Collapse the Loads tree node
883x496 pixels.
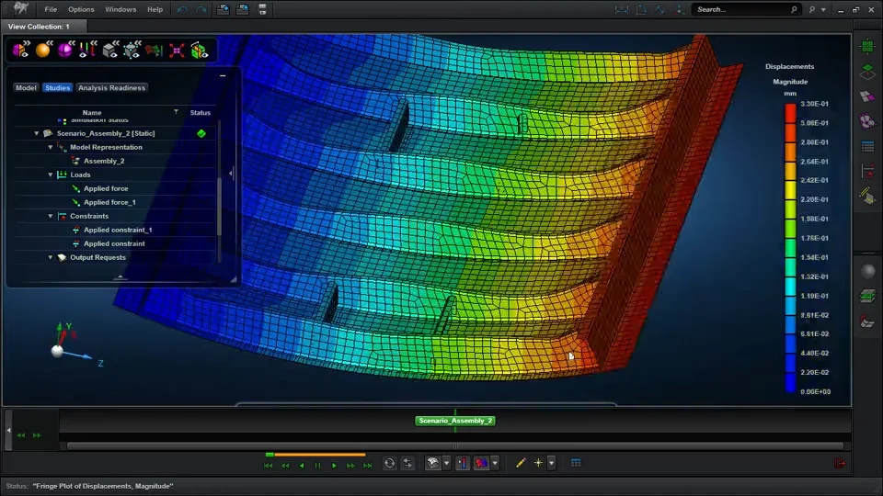pyautogui.click(x=51, y=175)
